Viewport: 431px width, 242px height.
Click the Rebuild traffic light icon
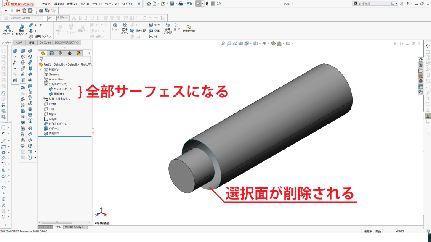pos(207,3)
